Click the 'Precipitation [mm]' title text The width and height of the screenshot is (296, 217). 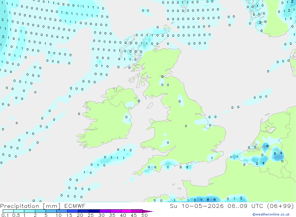(30, 206)
